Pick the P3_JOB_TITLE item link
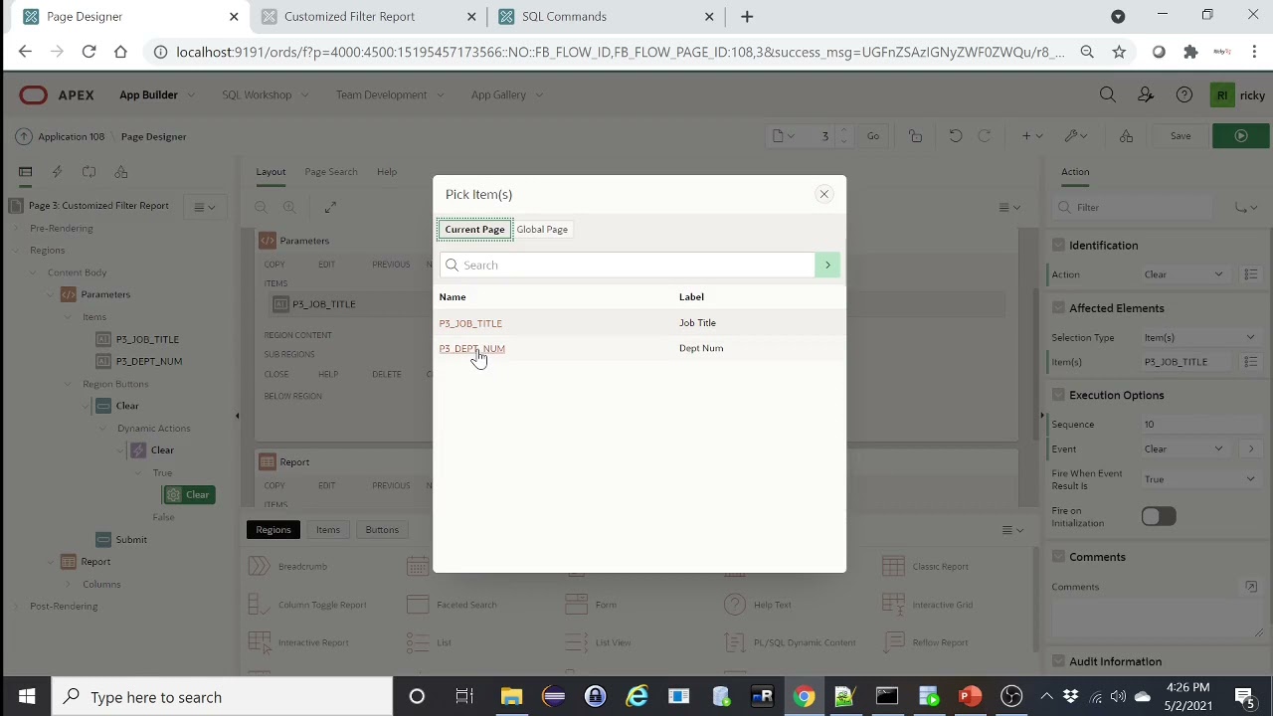This screenshot has width=1273, height=716. coord(470,323)
